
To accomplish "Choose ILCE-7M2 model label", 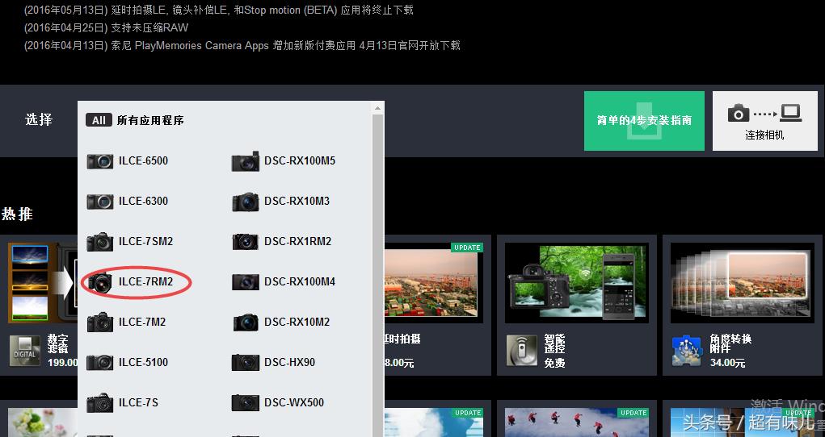I will pyautogui.click(x=142, y=322).
